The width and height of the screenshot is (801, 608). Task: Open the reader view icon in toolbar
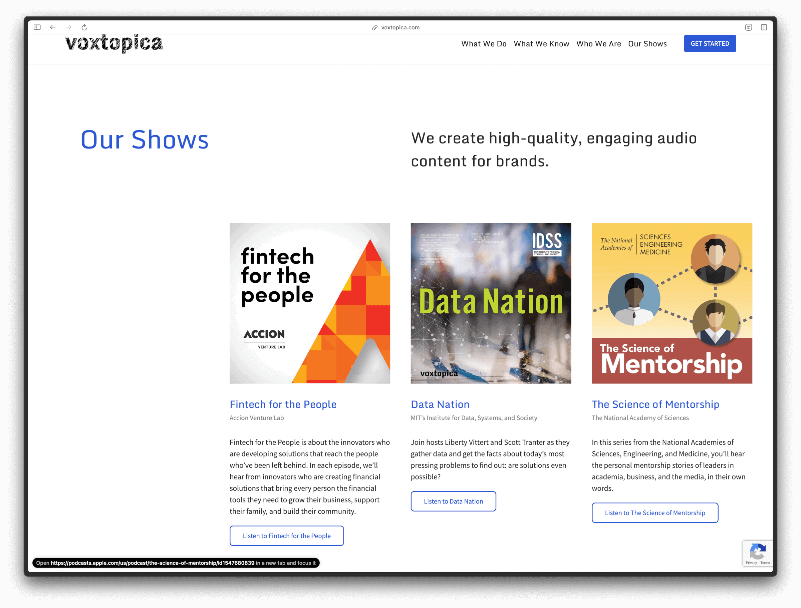pos(749,27)
